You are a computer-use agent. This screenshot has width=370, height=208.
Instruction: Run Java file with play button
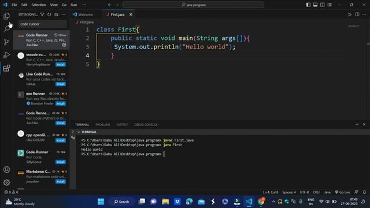coord(350,14)
